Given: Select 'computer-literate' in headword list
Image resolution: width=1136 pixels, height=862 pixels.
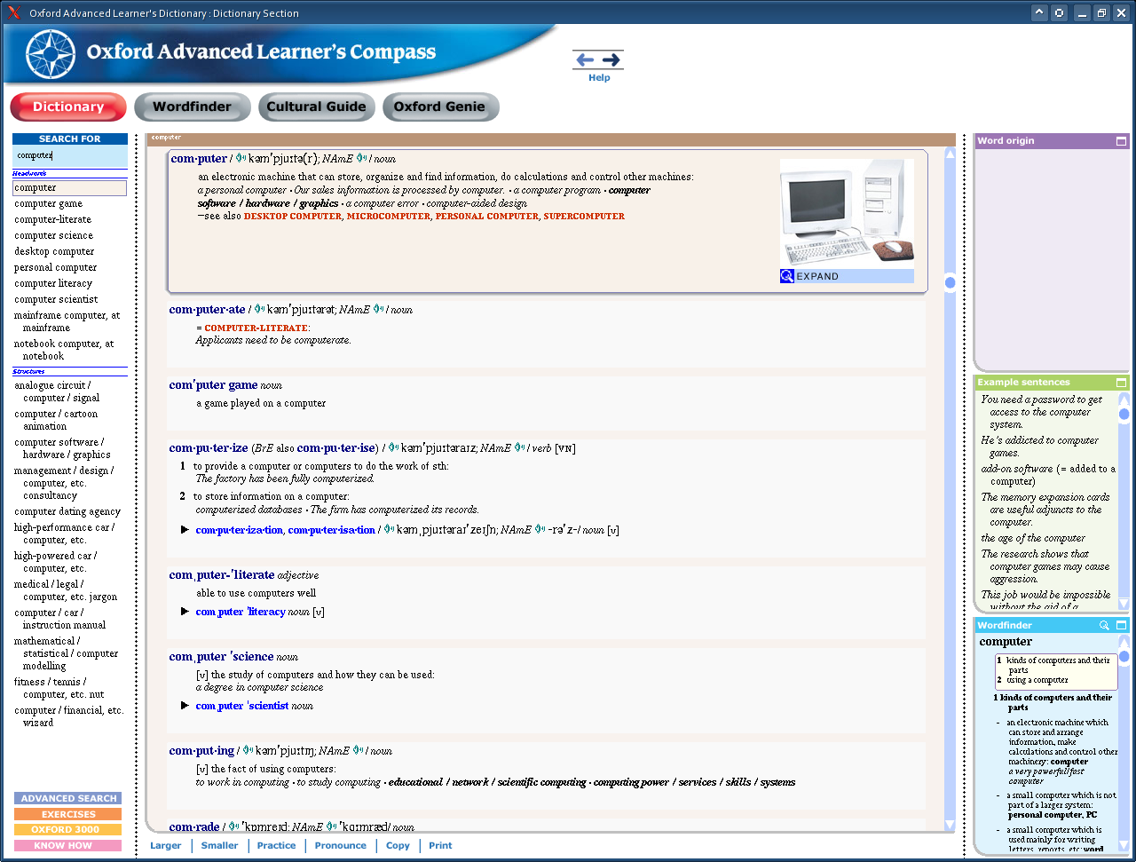Looking at the screenshot, I should click(52, 219).
